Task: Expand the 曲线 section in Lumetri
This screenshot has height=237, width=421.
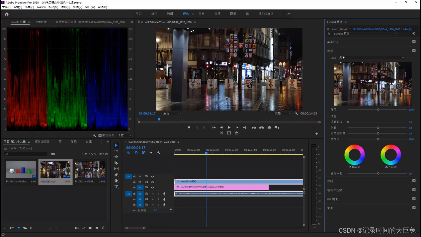Action: [x=330, y=181]
